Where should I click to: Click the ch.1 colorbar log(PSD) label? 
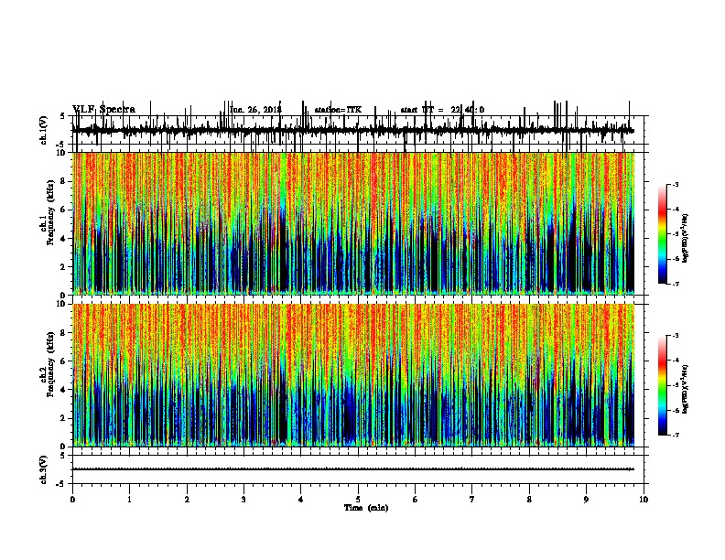coord(685,239)
